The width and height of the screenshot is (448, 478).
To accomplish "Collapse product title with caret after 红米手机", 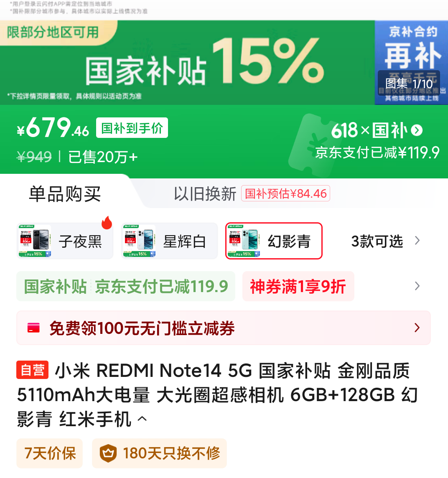I will (x=142, y=419).
